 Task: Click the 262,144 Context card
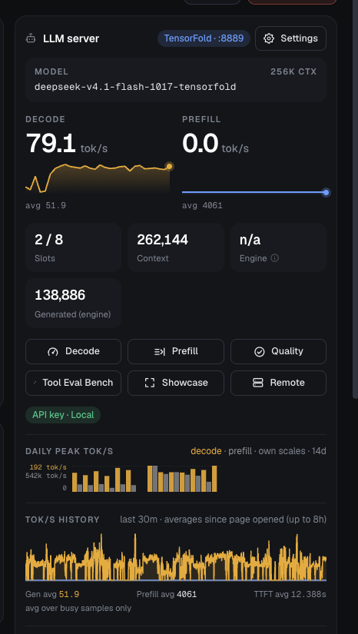pyautogui.click(x=176, y=247)
